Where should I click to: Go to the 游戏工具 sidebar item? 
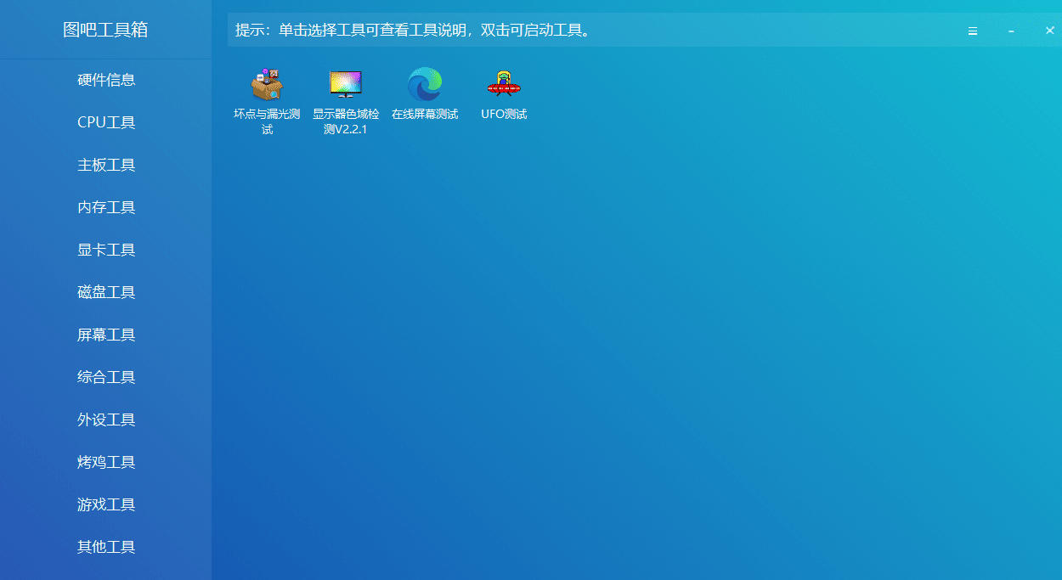pos(106,504)
